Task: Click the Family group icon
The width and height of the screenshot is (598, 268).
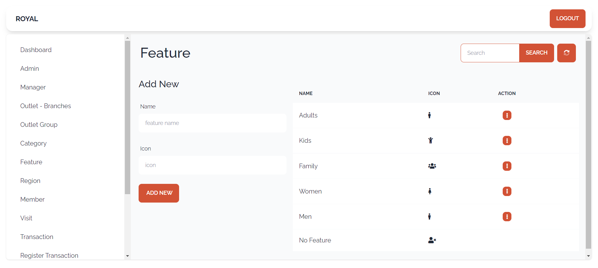Action: coord(432,166)
